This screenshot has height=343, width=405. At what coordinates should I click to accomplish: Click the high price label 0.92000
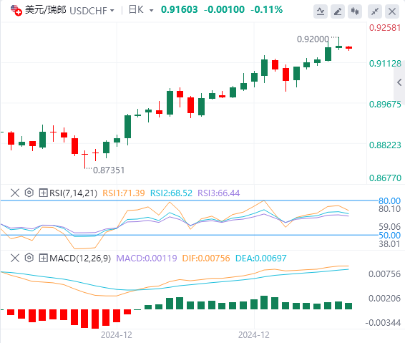point(313,39)
